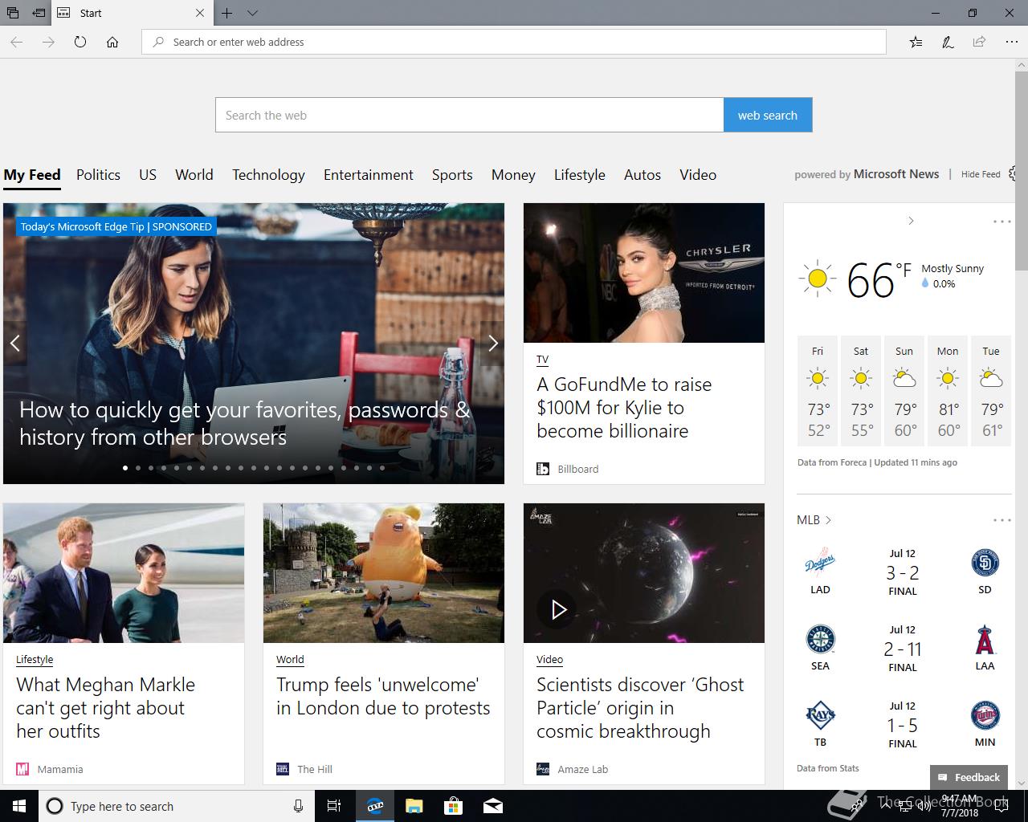The image size is (1028, 822).
Task: Share this page icon
Action: 979,42
